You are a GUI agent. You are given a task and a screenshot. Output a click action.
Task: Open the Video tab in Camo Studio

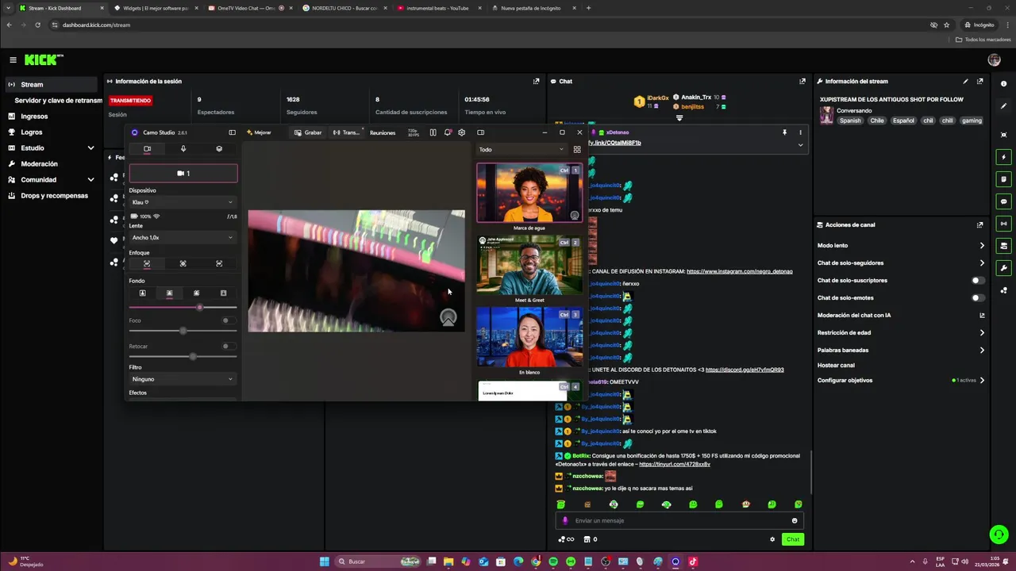pos(147,149)
